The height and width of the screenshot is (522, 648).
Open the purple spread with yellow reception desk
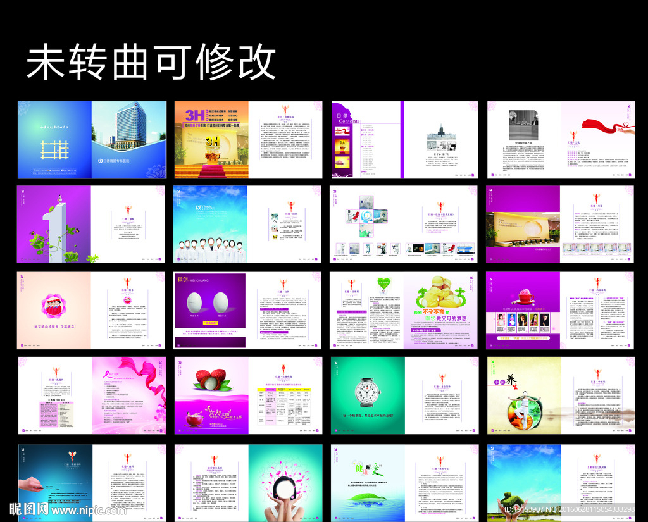[x=560, y=224]
